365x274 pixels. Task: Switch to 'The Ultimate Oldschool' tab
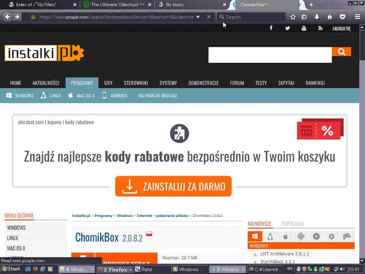point(117,5)
